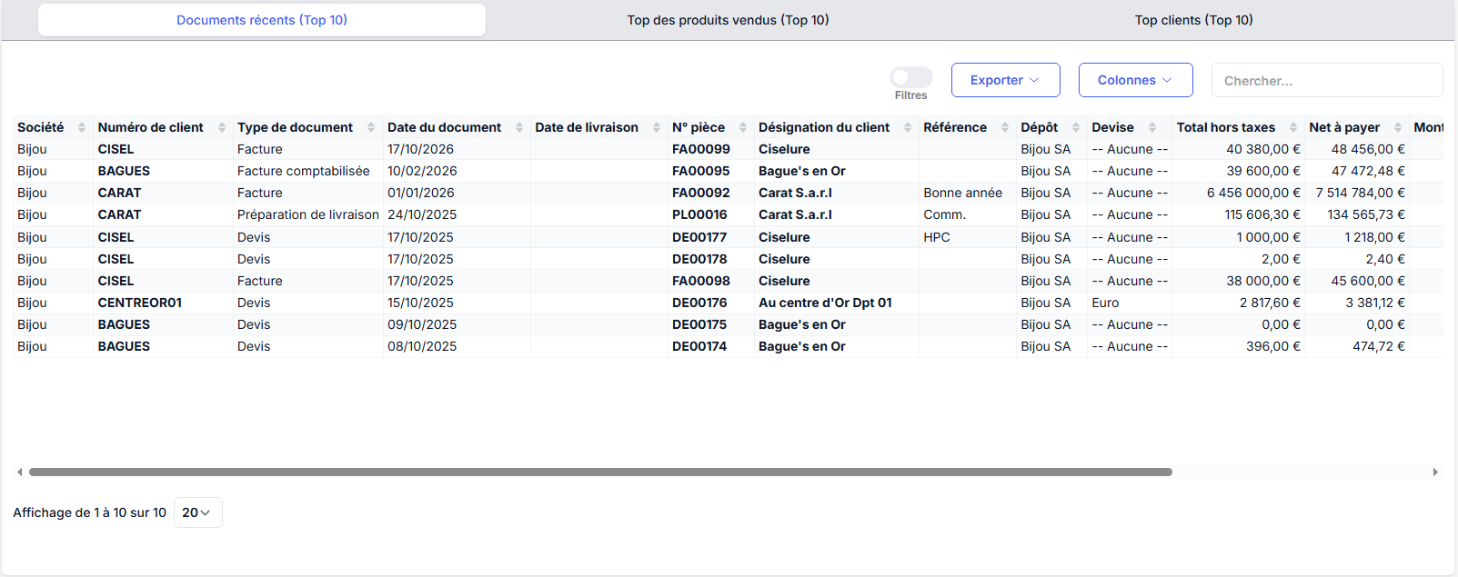Screen dimensions: 1458x577
Task: Click currency cell Euro
Action: [x=1105, y=303]
